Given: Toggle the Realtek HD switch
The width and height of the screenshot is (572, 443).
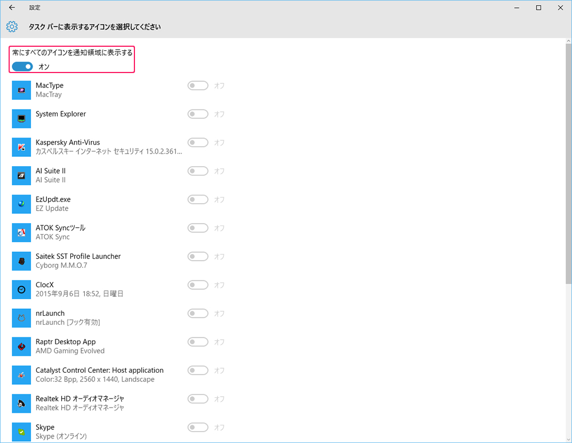Looking at the screenshot, I should tap(198, 399).
